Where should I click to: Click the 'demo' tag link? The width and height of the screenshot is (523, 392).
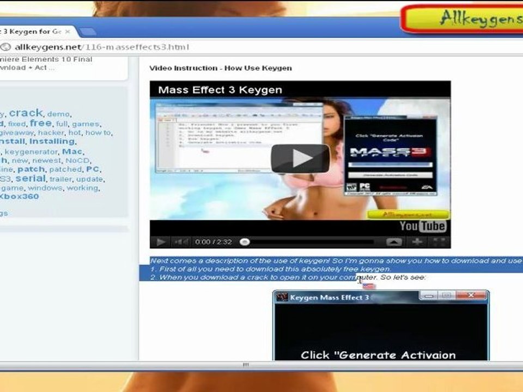click(58, 114)
